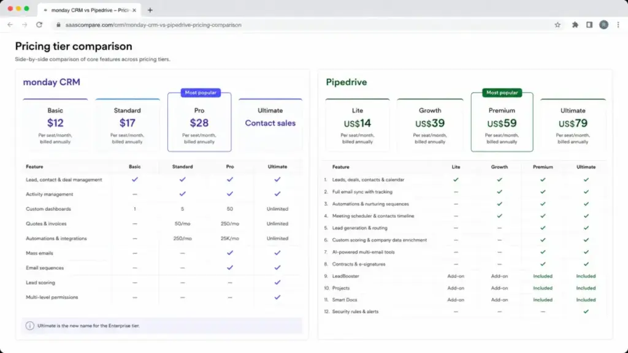This screenshot has height=353, width=628.
Task: Click the Pro checkmark for Email sequences
Action: 230,268
